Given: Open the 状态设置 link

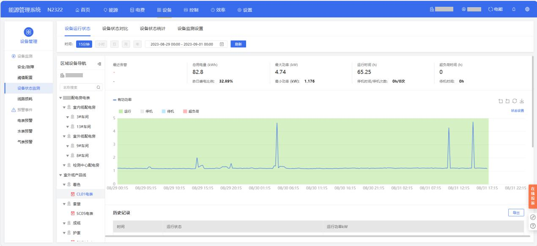Looking at the screenshot, I should click(518, 111).
